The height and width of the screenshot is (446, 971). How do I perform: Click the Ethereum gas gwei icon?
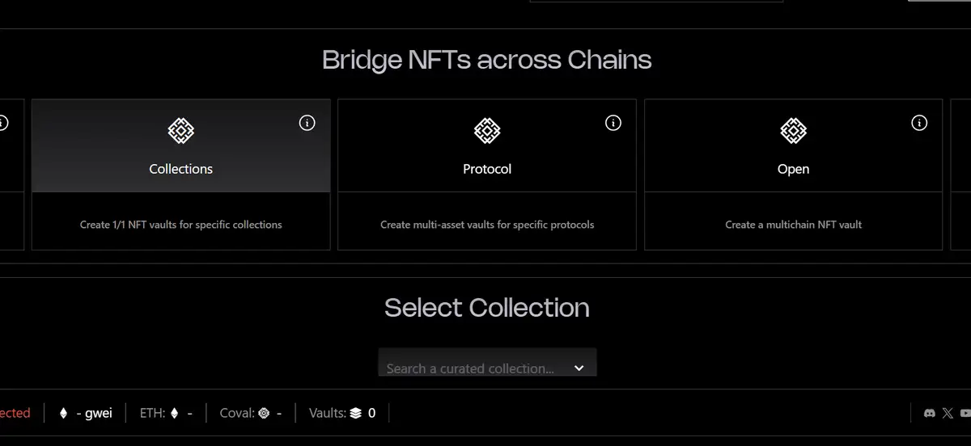pos(64,413)
